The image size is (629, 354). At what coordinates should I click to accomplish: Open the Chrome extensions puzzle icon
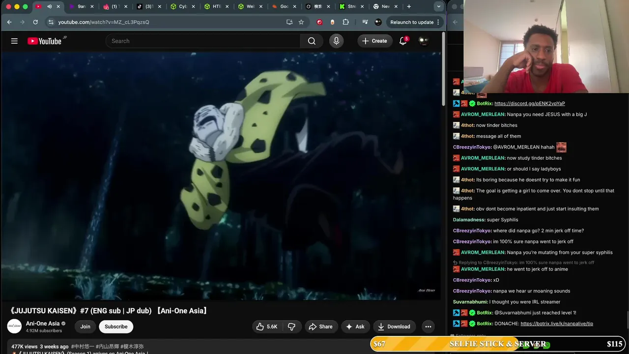pyautogui.click(x=346, y=22)
